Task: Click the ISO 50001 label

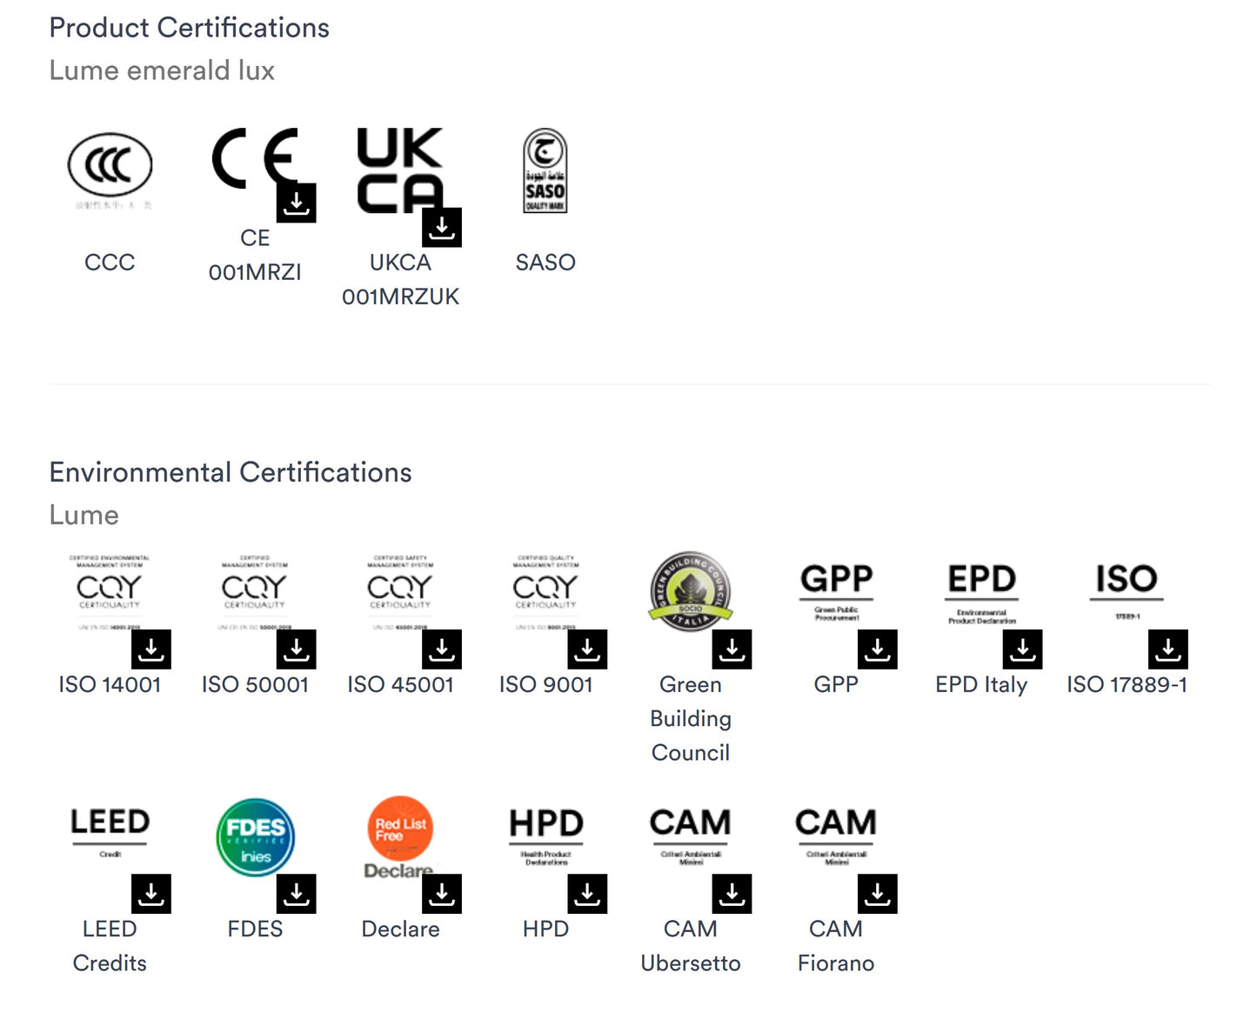Action: tap(255, 685)
